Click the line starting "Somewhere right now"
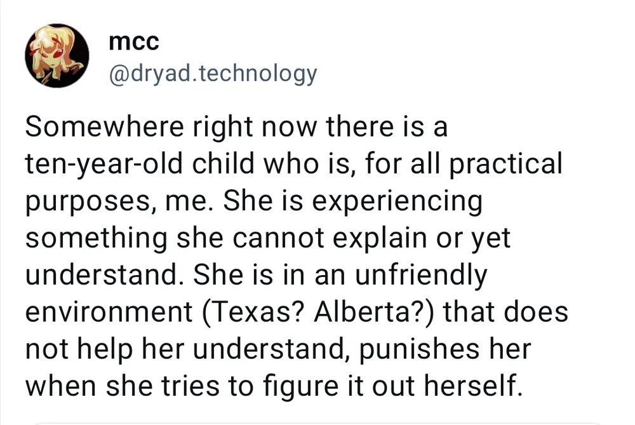Viewport: 635px width, 425px height. [237, 128]
